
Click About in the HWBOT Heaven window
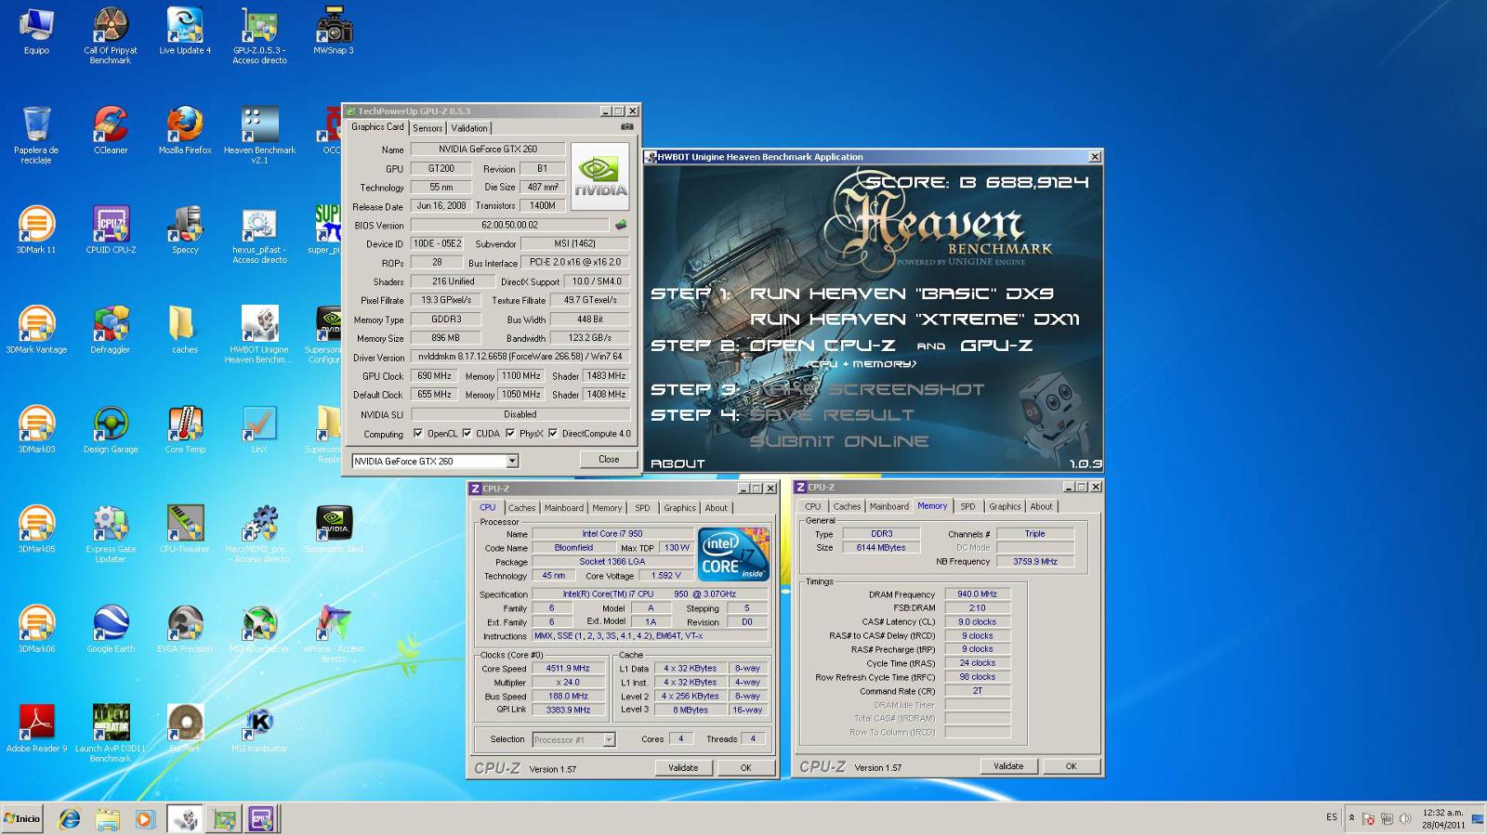678,463
